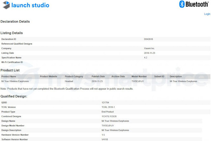This screenshot has height=141, width=211.
Task: Select the Specification Name value 4.2
Action: 146,58
